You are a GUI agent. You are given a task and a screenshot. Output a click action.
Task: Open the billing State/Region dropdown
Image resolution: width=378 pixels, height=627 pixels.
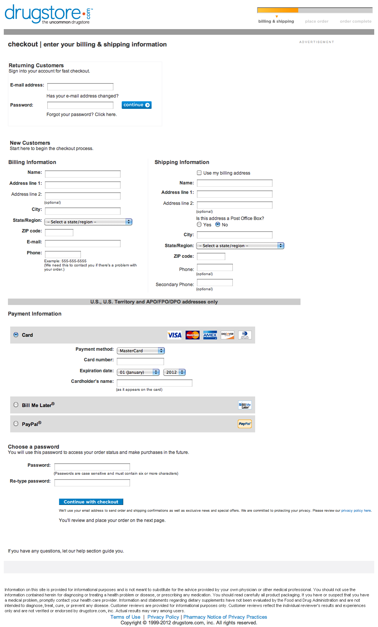88,222
